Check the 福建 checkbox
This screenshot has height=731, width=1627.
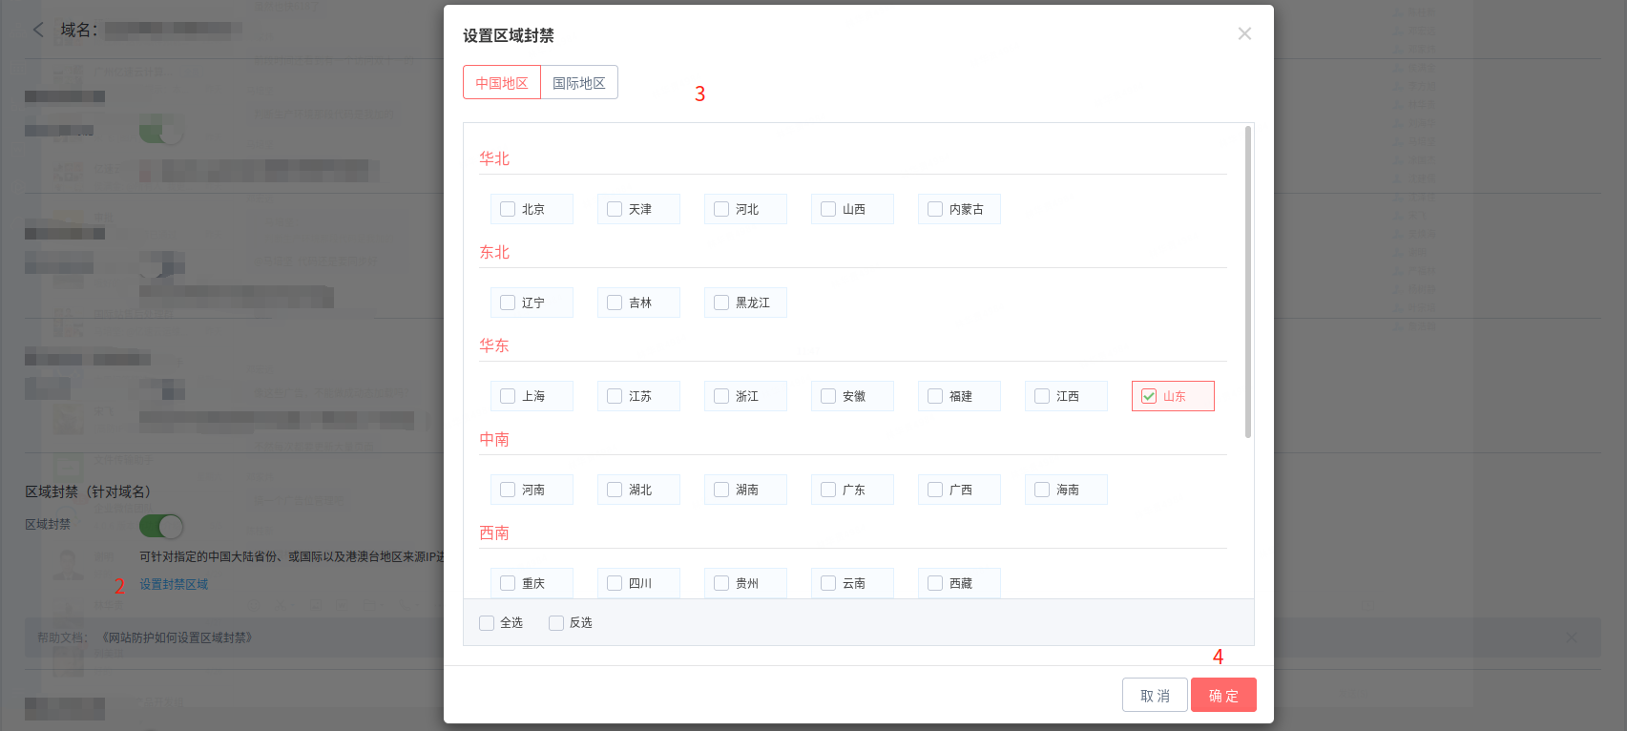[935, 396]
